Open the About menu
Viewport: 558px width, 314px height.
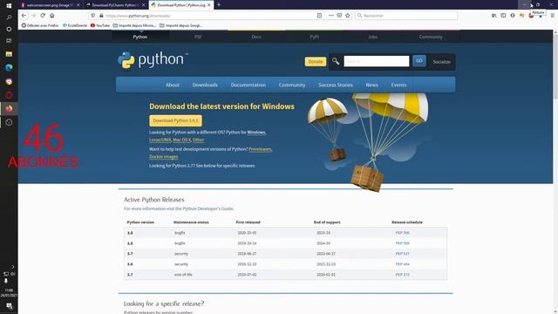pos(173,85)
